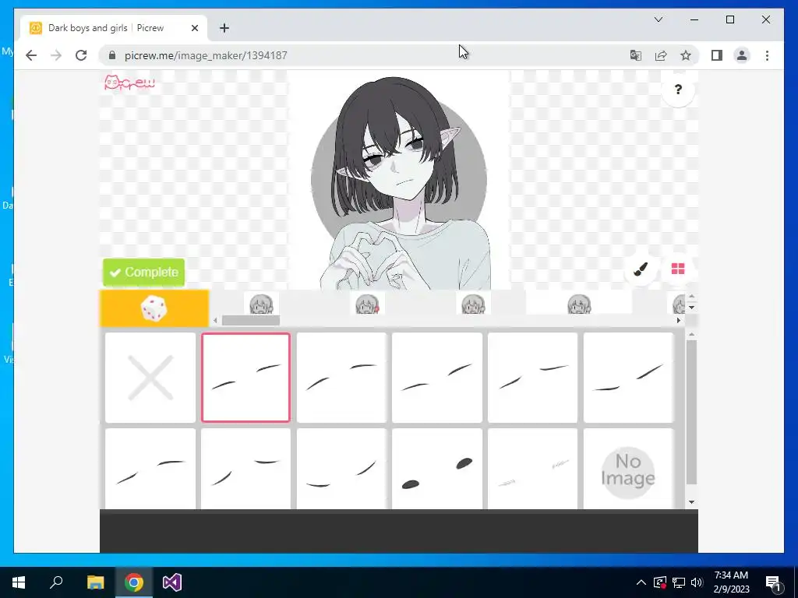Open Chrome's three-dot menu
The height and width of the screenshot is (598, 798).
(767, 55)
